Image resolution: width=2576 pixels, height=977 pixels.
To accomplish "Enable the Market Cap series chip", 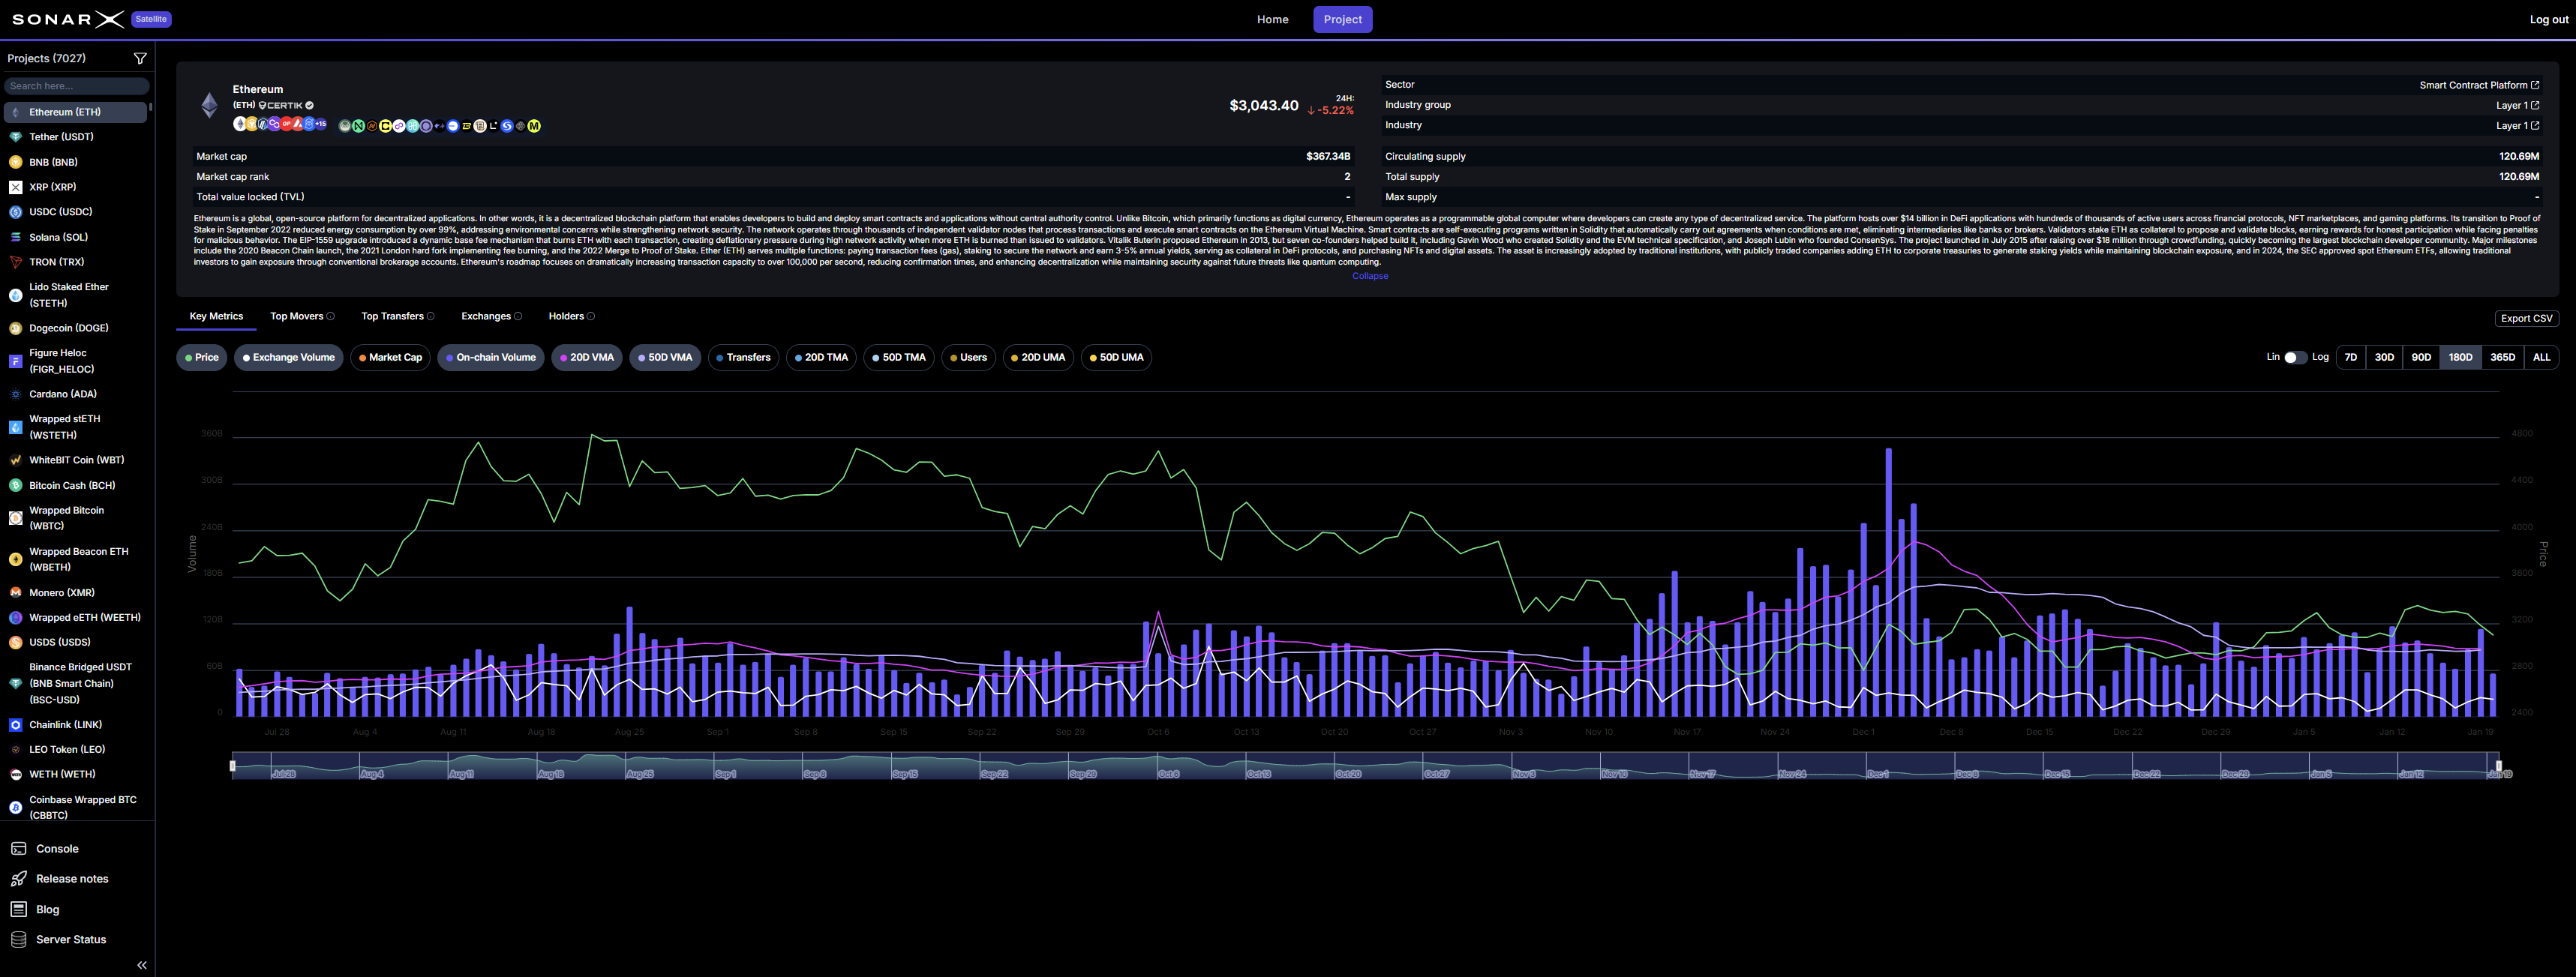I will (x=390, y=358).
